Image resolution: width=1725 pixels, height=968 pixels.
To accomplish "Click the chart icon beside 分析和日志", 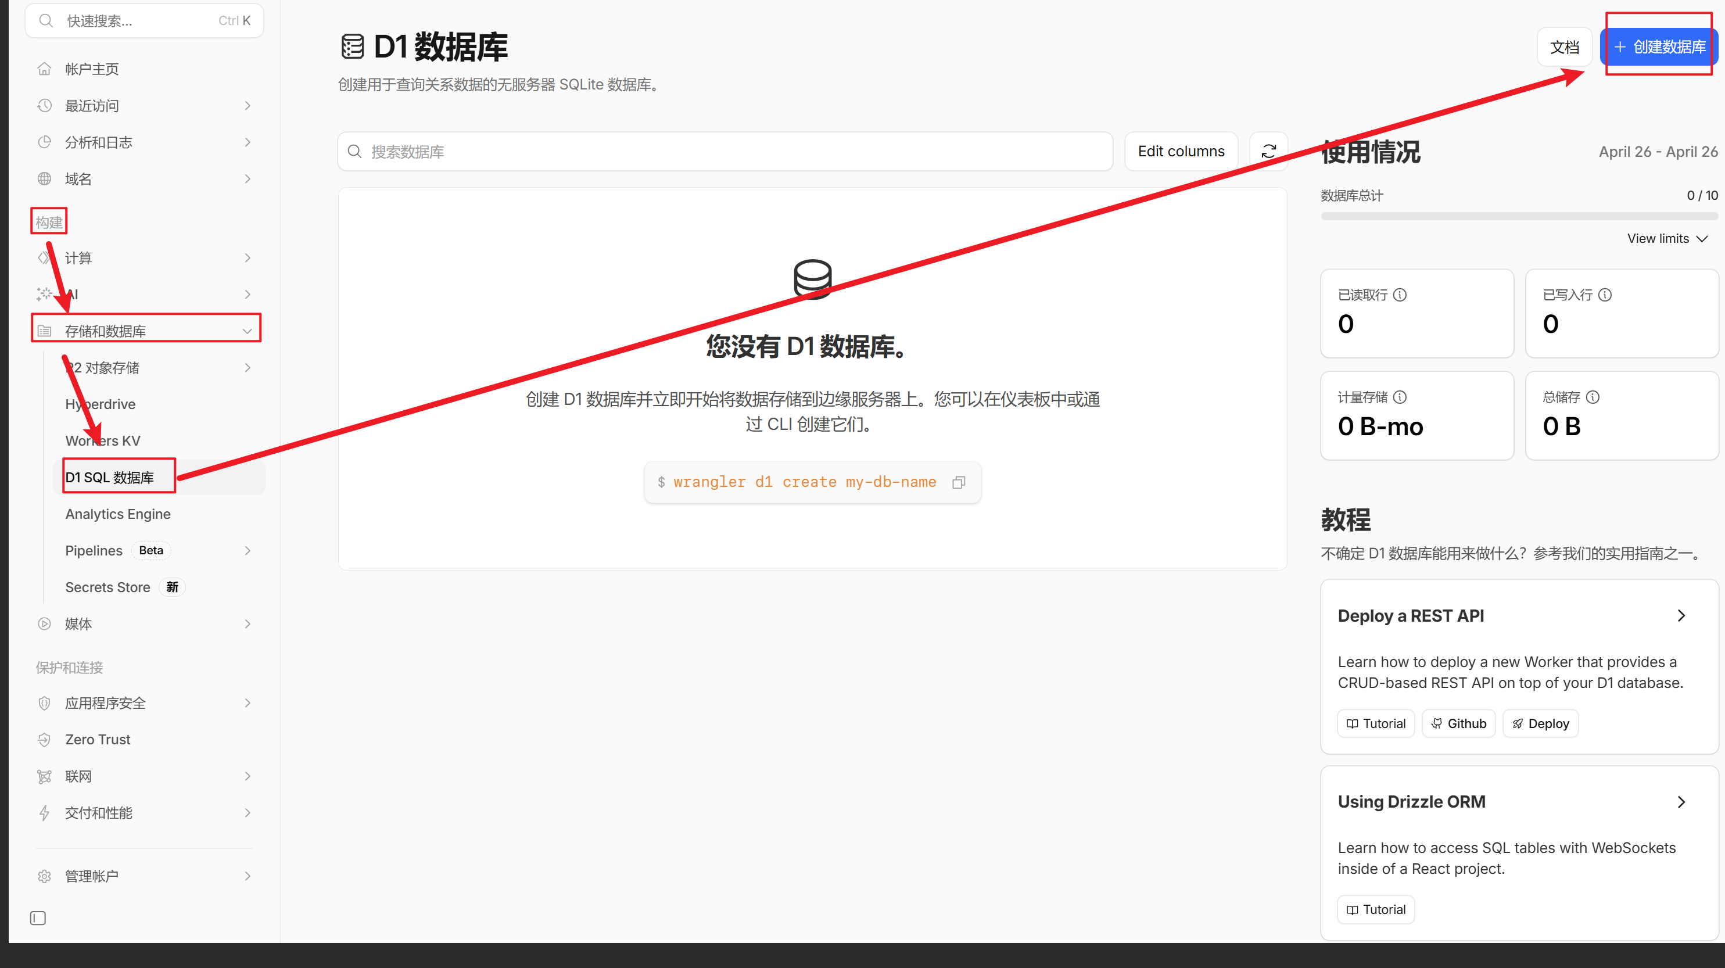I will click(x=44, y=142).
